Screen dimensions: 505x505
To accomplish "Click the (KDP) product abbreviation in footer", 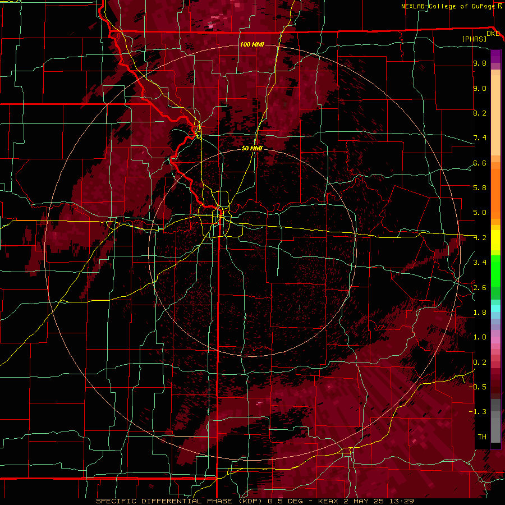I will 251,501.
